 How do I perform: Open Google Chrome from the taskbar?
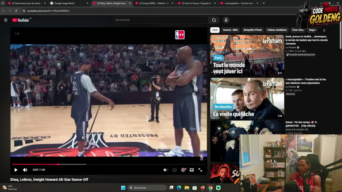click(210, 188)
